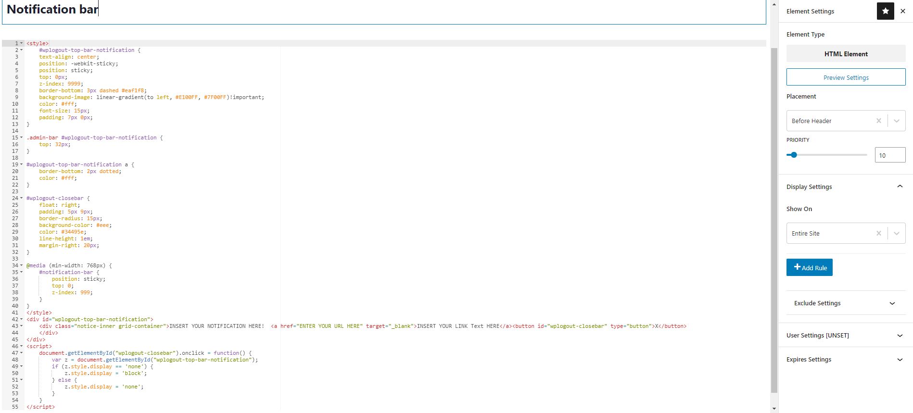Open Preview Settings
Viewport: 913px width, 413px height.
846,77
